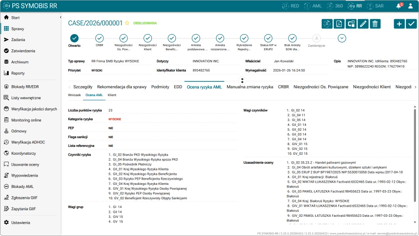
Task: Expand the last workflow step chevron circle
Action: (342, 38)
